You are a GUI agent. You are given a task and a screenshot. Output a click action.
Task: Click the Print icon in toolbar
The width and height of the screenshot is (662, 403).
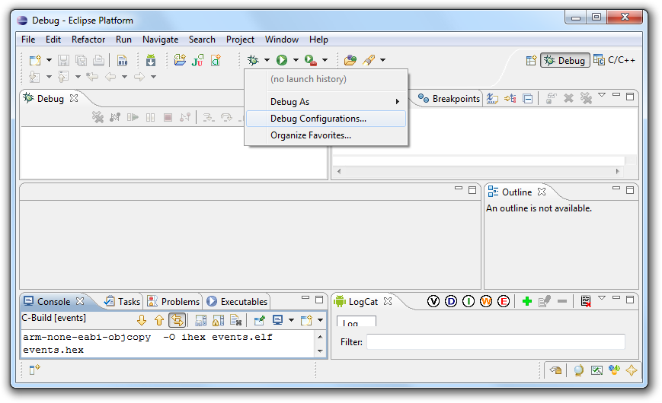99,60
